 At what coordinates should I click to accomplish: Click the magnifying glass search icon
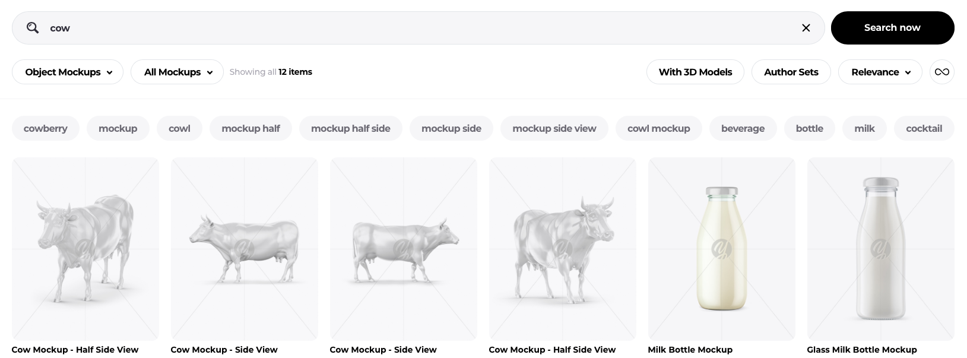pyautogui.click(x=33, y=28)
